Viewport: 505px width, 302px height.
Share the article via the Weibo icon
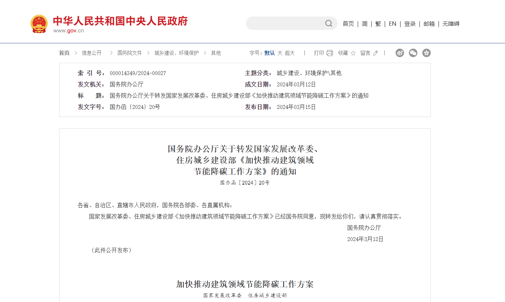point(399,53)
